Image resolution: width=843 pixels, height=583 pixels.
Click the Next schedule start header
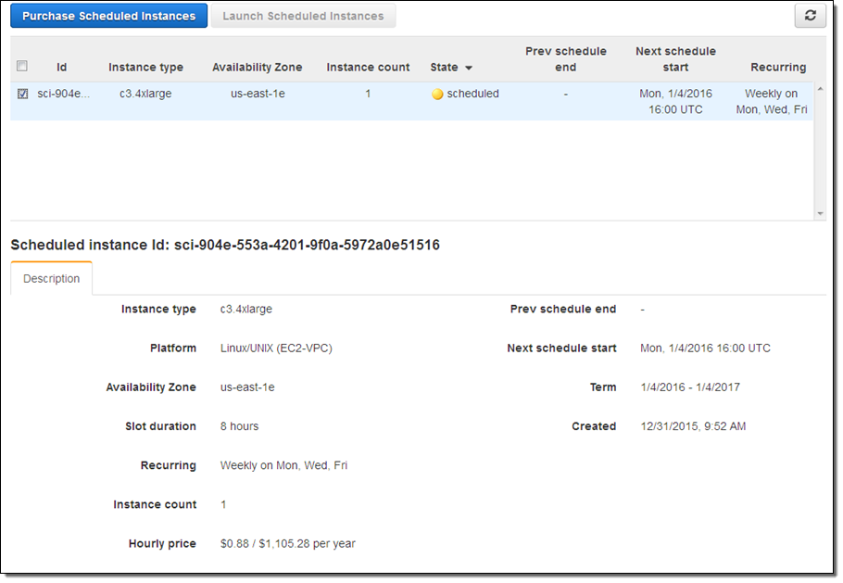[675, 59]
